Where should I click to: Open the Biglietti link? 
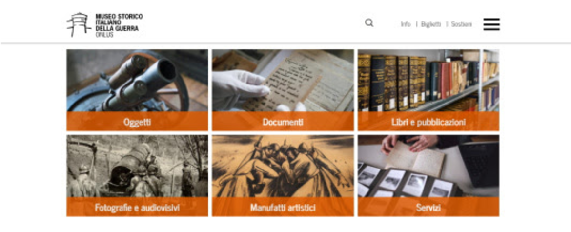(x=431, y=24)
